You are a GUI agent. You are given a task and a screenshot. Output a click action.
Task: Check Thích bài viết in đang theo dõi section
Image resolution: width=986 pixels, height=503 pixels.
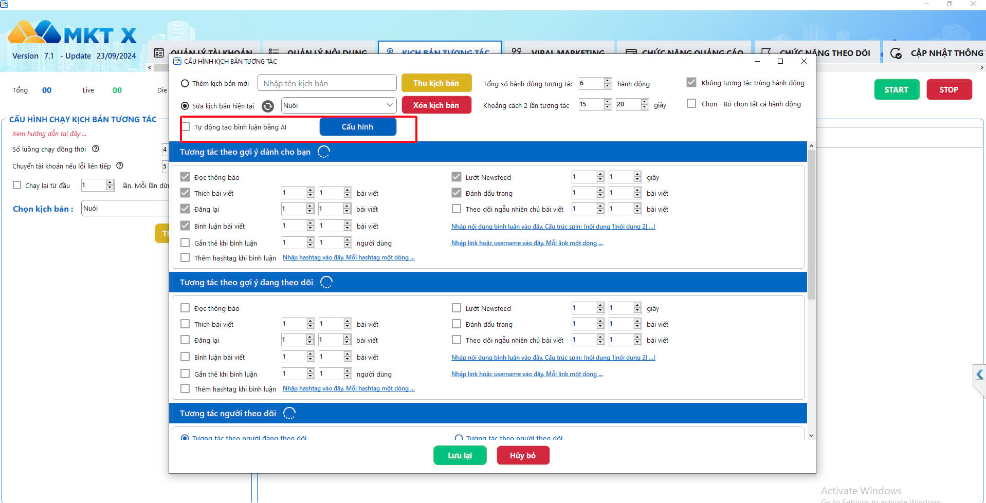pos(185,324)
